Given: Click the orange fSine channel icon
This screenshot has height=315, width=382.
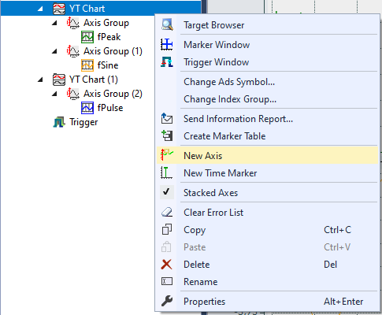Looking at the screenshot, I should click(87, 65).
